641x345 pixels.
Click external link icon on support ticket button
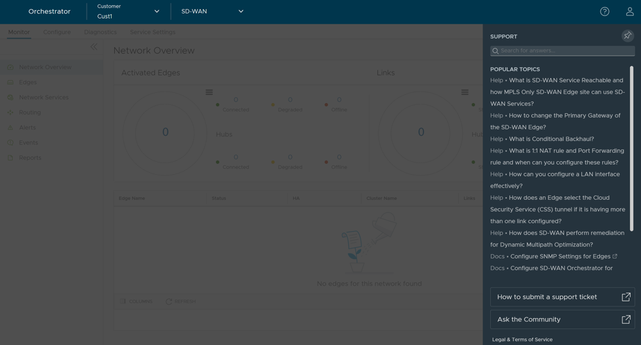pos(626,297)
